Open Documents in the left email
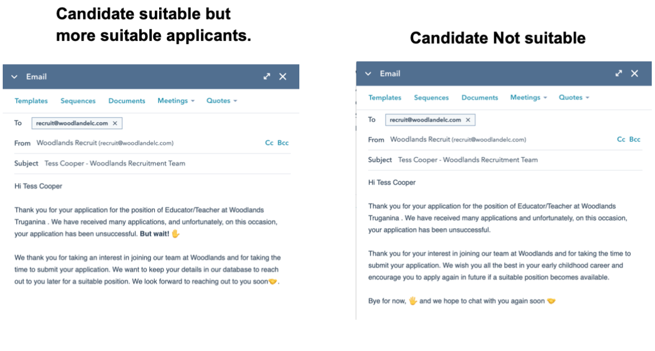 (127, 101)
